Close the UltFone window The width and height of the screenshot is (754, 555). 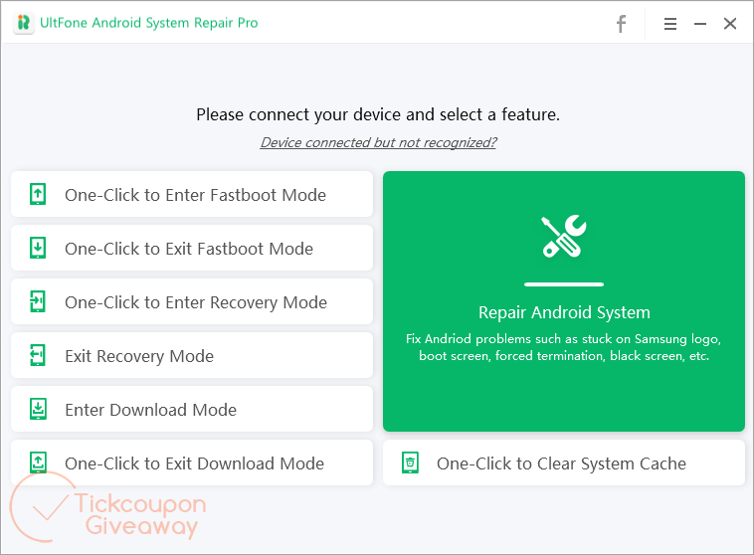tap(730, 24)
